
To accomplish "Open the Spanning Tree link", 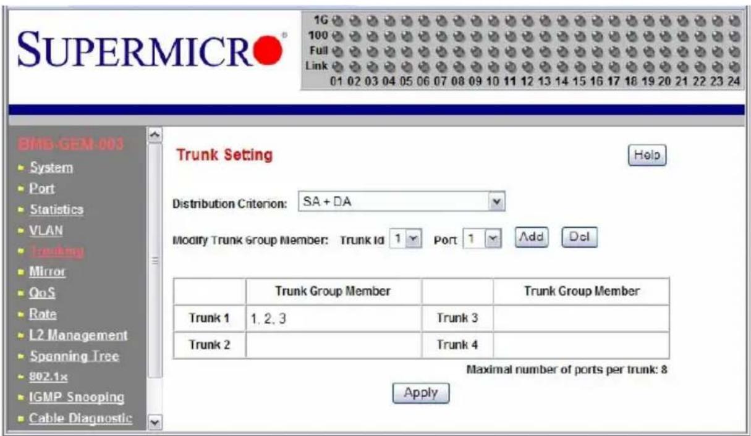I will [x=75, y=356].
